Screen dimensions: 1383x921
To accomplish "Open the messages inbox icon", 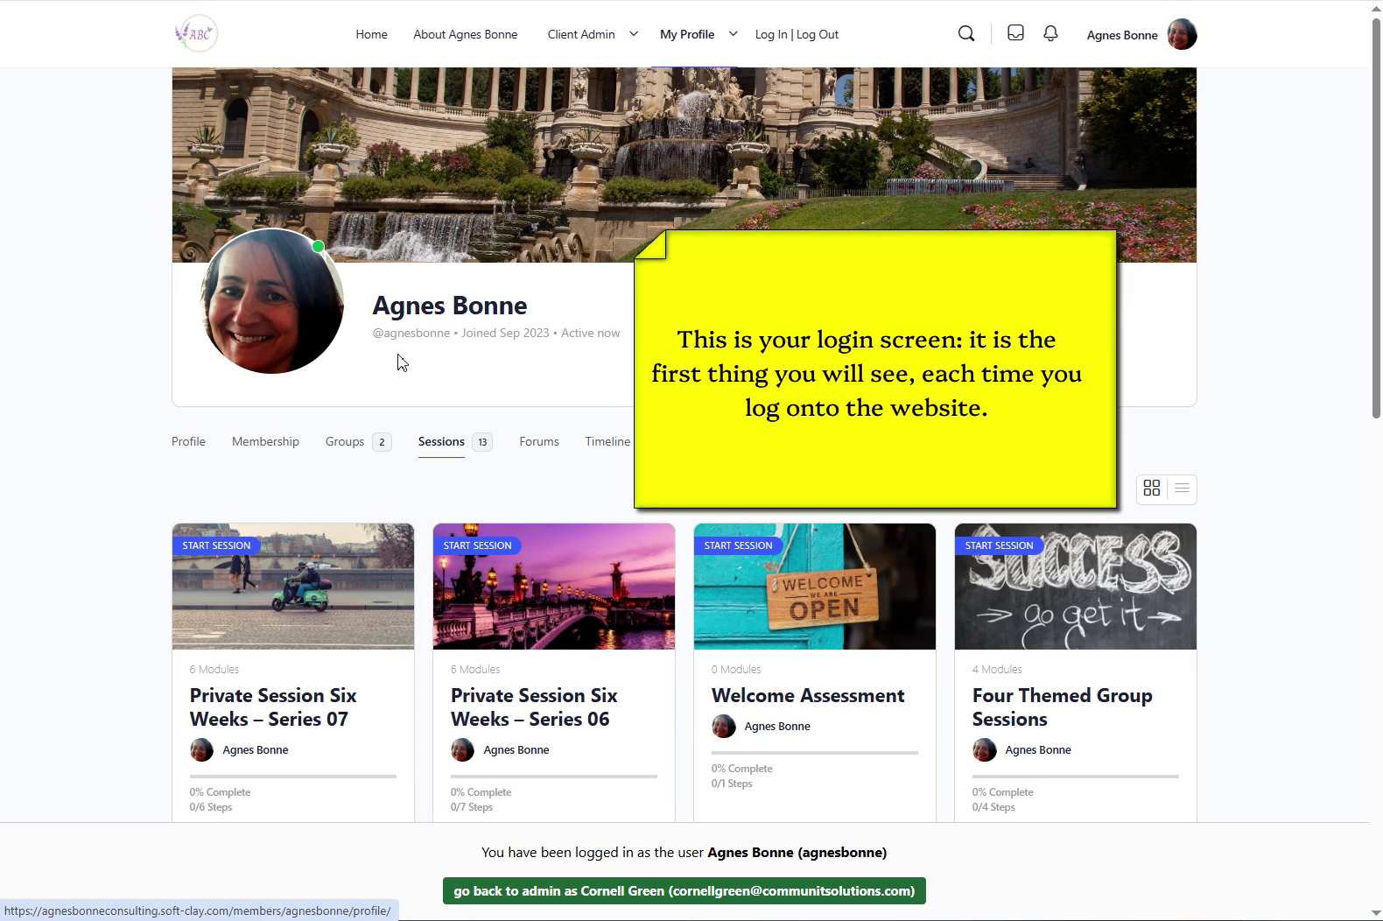I will pos(1015,33).
